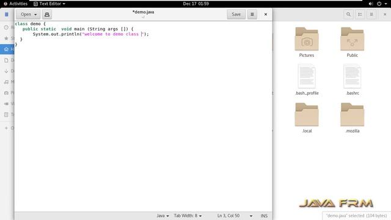This screenshot has width=391, height=220.
Task: Open the Files window hamburger menu
Action: (x=371, y=15)
